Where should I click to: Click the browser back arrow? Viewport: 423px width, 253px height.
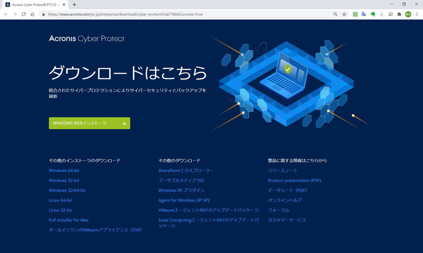point(6,14)
